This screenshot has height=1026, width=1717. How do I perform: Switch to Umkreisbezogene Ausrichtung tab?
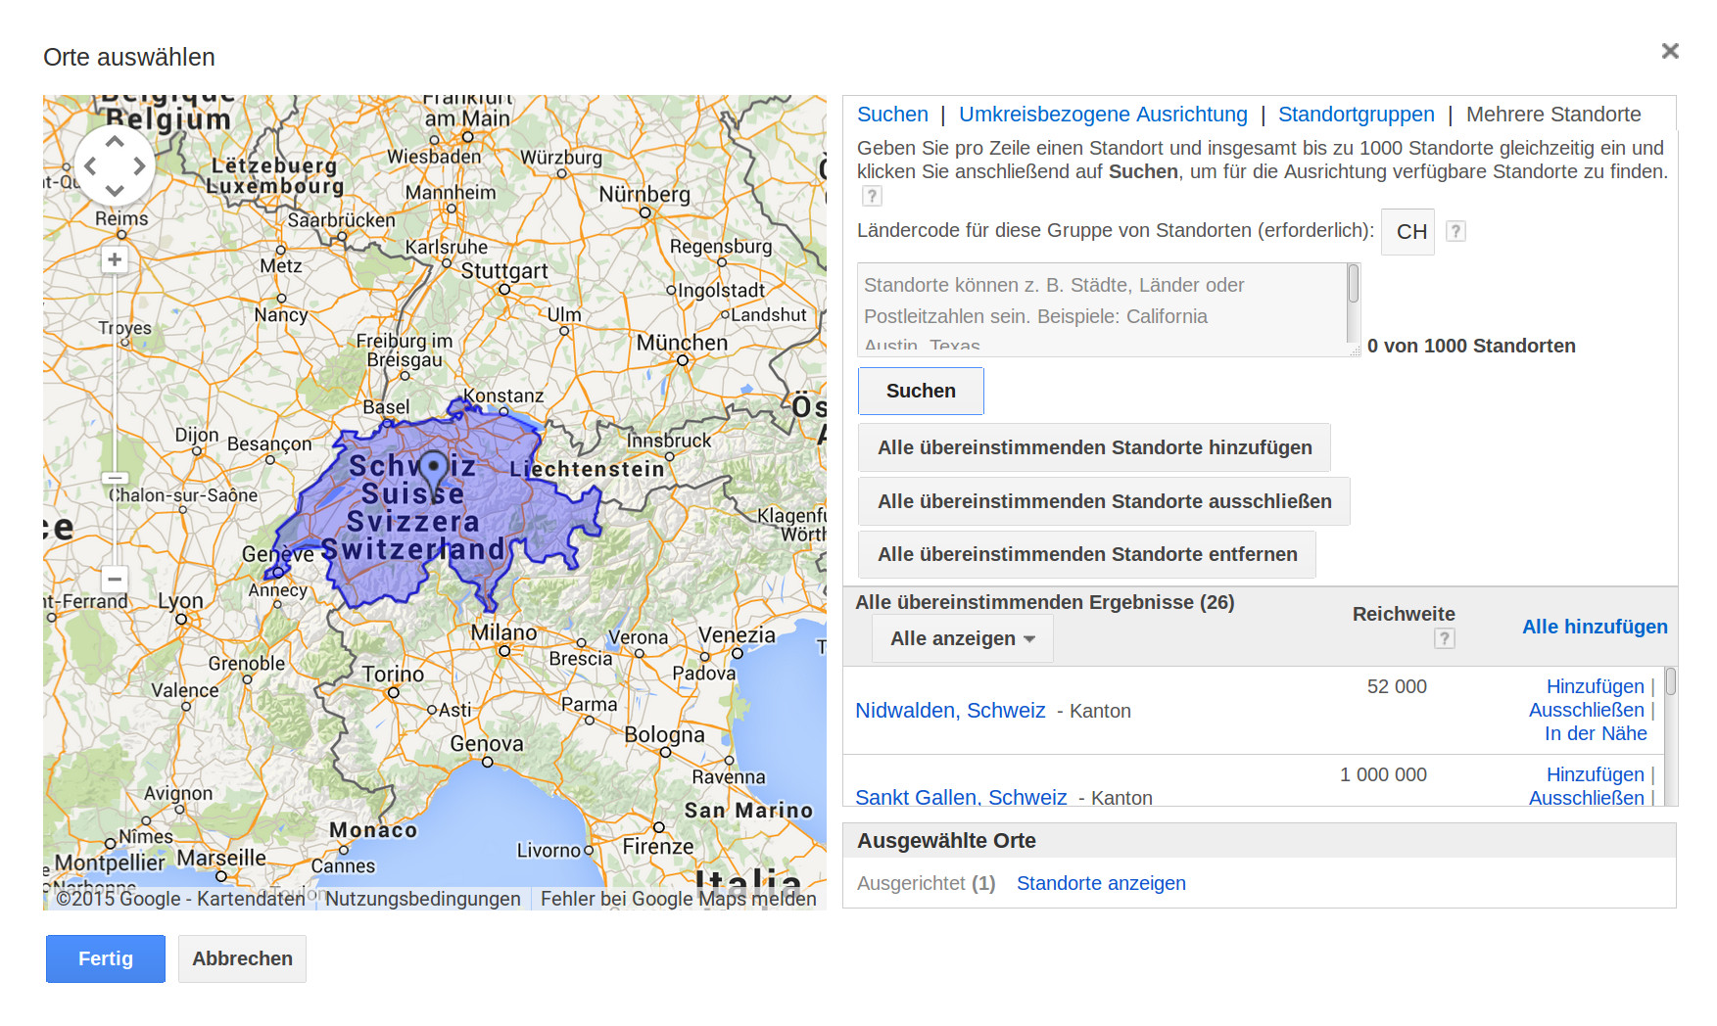click(x=1103, y=115)
